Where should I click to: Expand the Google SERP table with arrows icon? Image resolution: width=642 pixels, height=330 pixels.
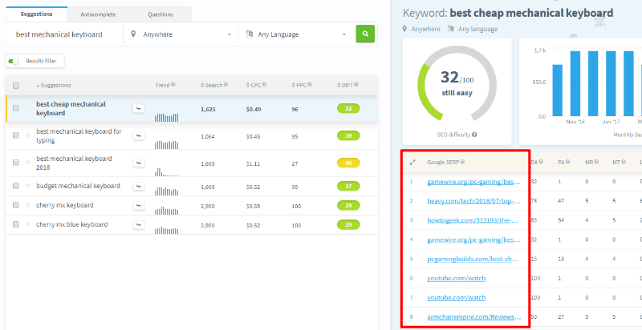[412, 162]
